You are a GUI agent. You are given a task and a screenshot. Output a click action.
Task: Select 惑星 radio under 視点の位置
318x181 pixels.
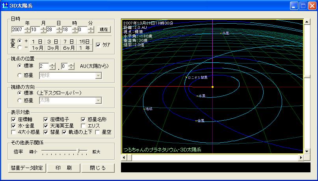click(x=20, y=75)
